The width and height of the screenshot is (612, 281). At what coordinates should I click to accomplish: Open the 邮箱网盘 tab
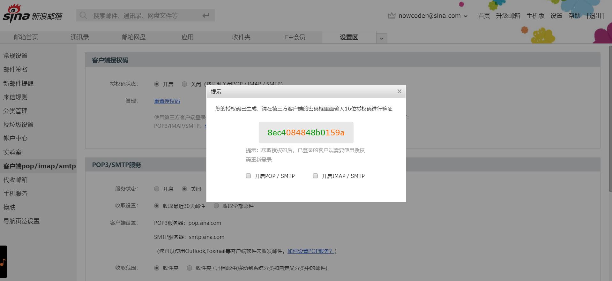coord(134,37)
